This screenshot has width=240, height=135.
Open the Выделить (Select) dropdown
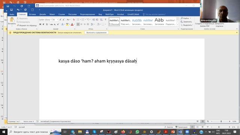point(187,25)
